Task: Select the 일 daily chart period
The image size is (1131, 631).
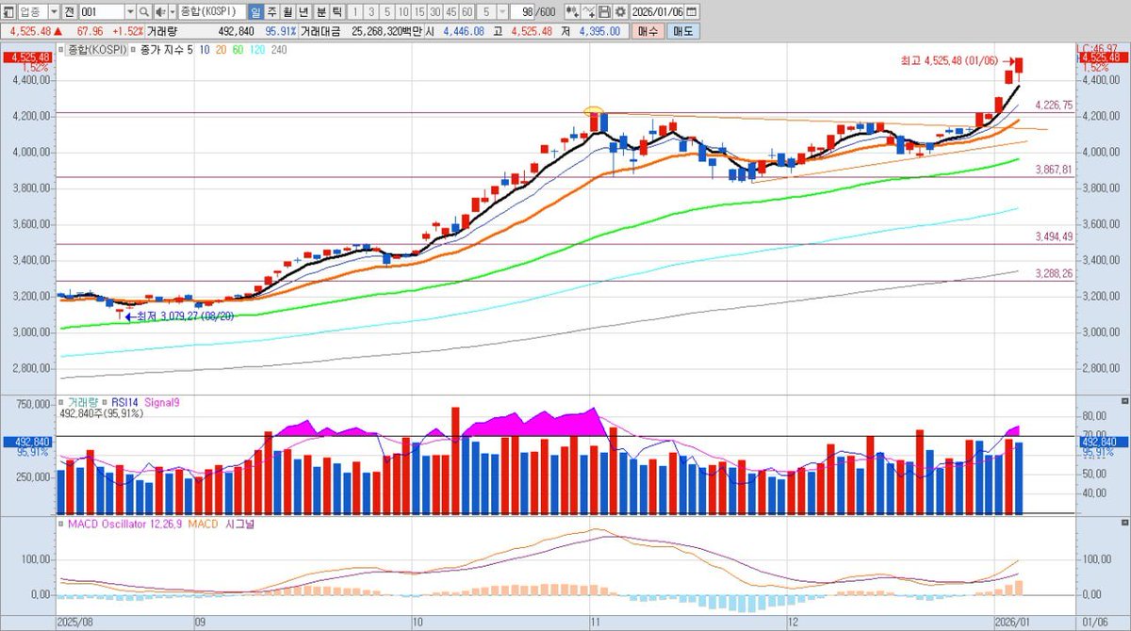Action: [x=256, y=12]
